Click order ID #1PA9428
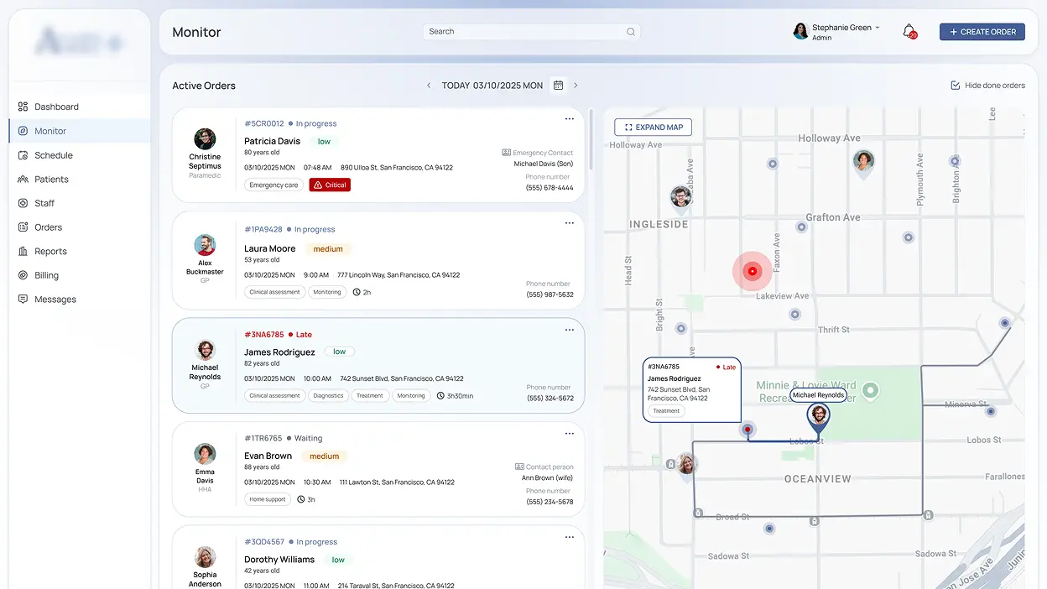1047x589 pixels. [x=263, y=229]
